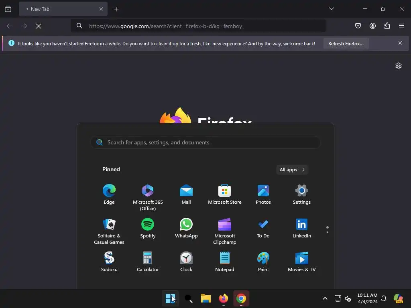Viewport: 411px width, 308px height.
Task: Click the muted volume tray icon
Action: click(348, 298)
